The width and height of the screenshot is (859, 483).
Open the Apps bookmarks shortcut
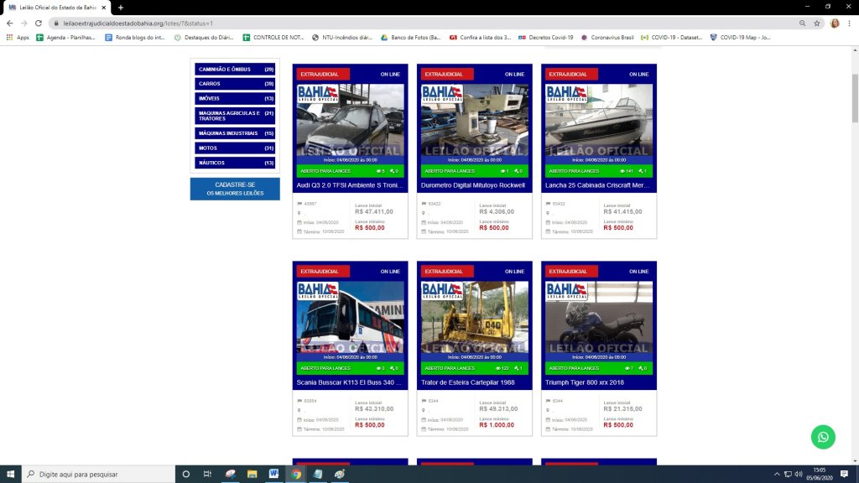18,37
